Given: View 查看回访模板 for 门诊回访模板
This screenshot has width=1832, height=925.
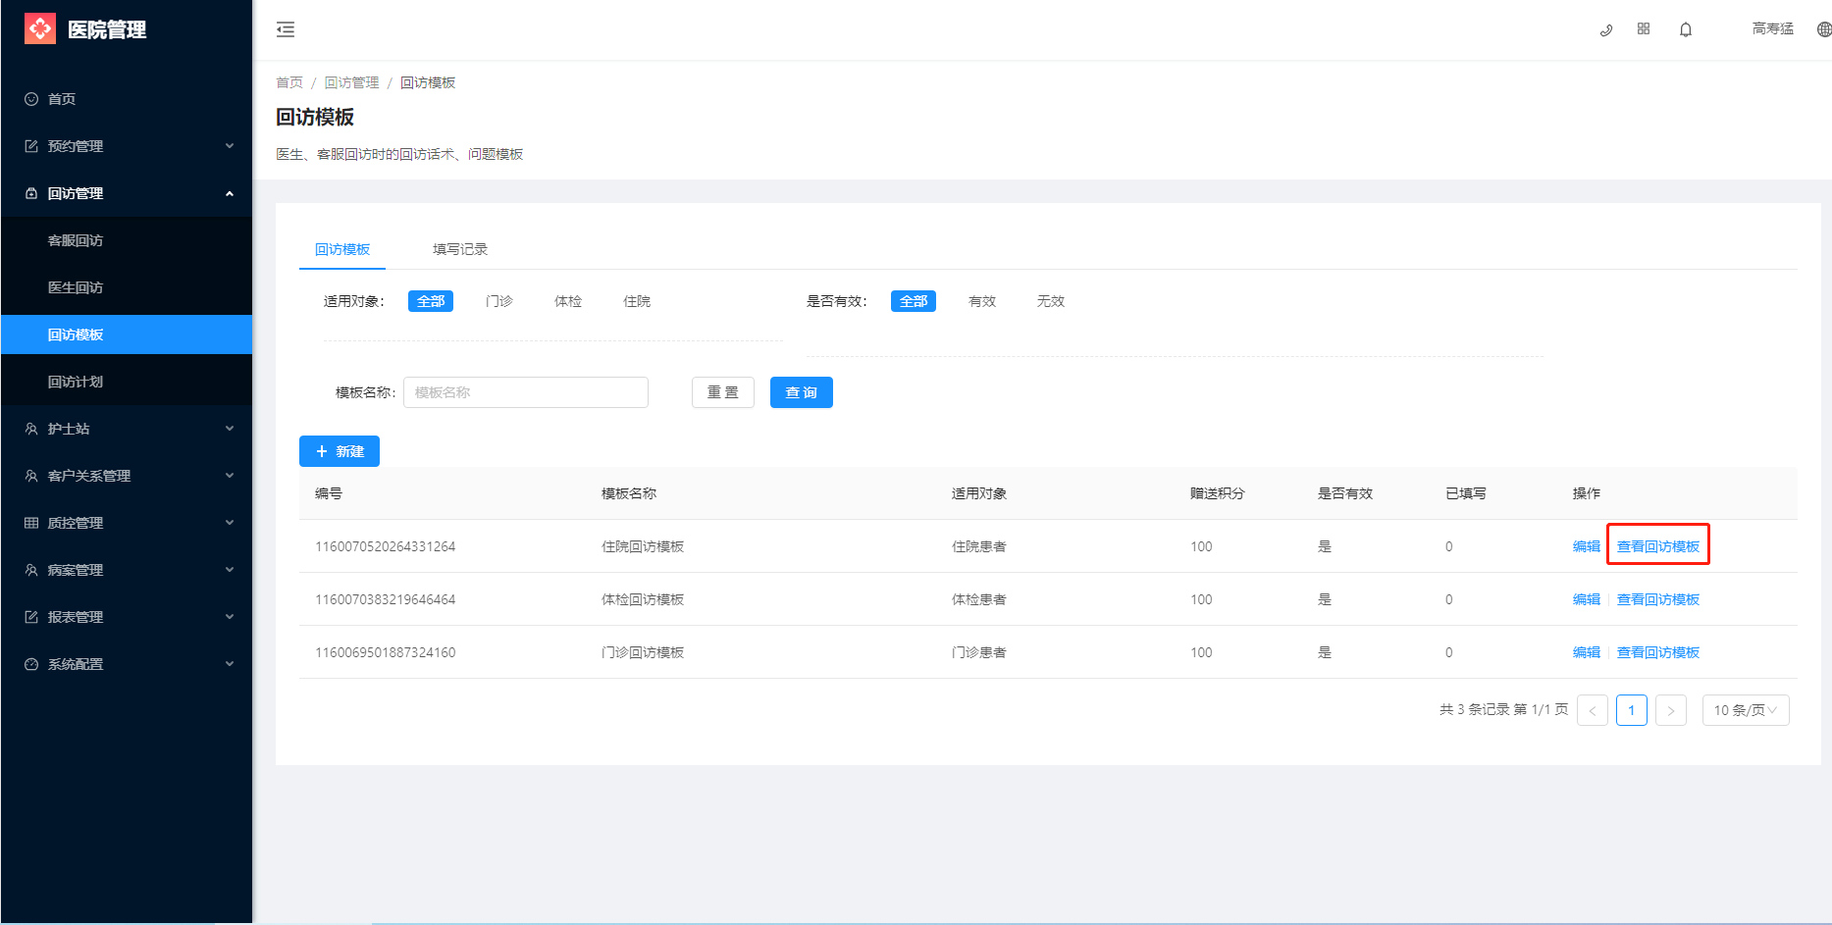Looking at the screenshot, I should [1658, 652].
